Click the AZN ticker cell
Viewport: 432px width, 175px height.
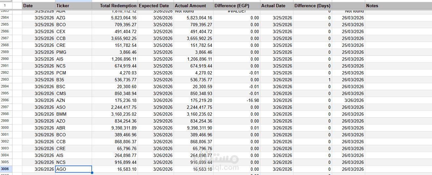point(73,100)
